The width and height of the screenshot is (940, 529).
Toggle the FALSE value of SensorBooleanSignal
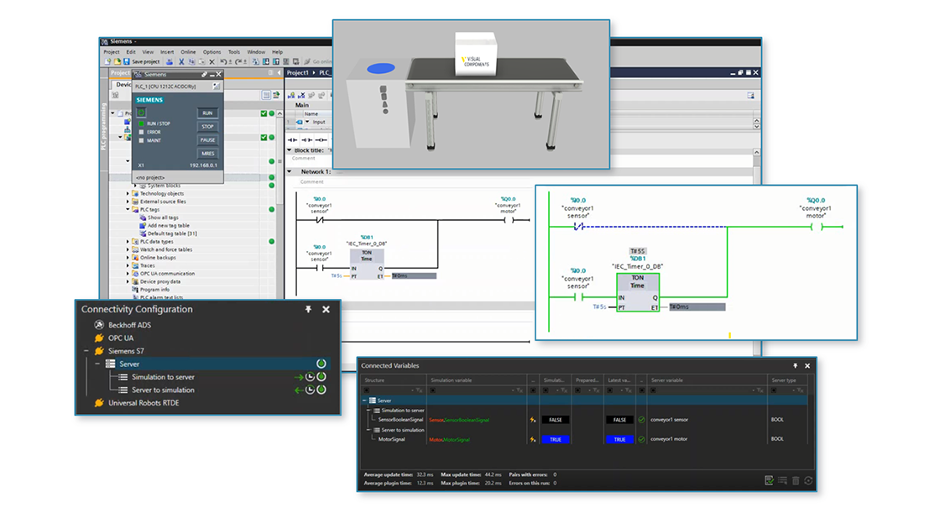click(x=555, y=419)
